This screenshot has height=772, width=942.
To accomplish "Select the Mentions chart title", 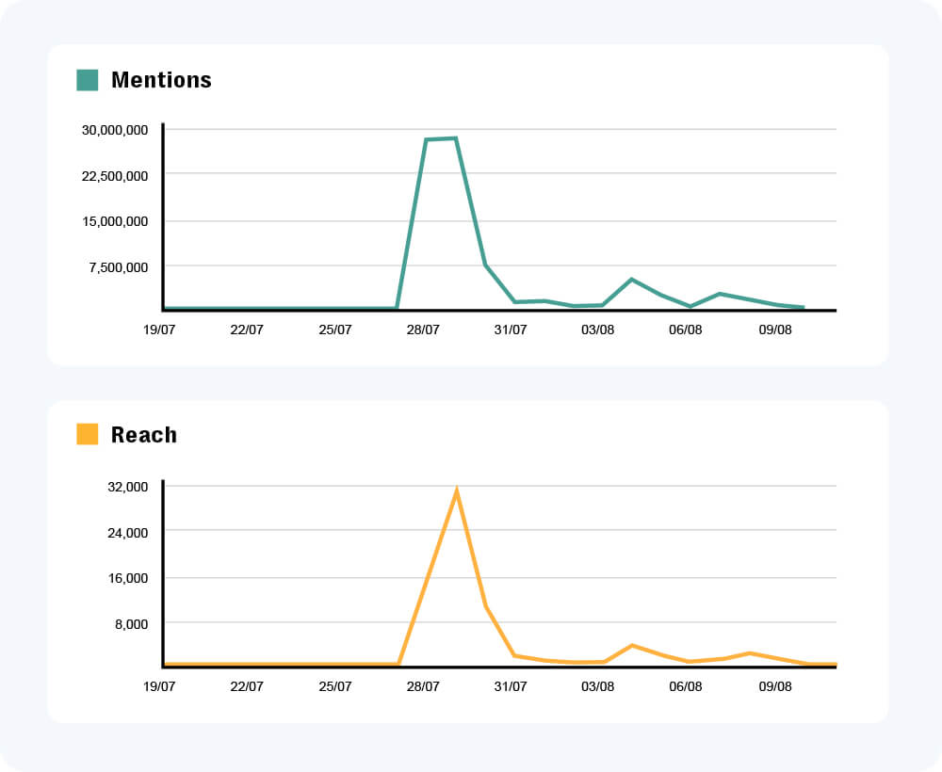I will pyautogui.click(x=161, y=80).
